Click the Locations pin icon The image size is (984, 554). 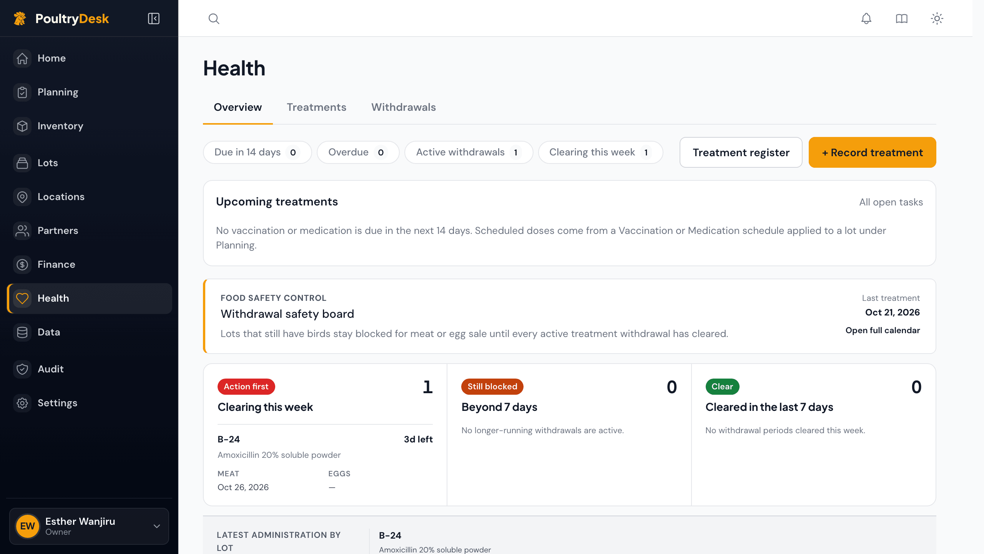(x=22, y=197)
